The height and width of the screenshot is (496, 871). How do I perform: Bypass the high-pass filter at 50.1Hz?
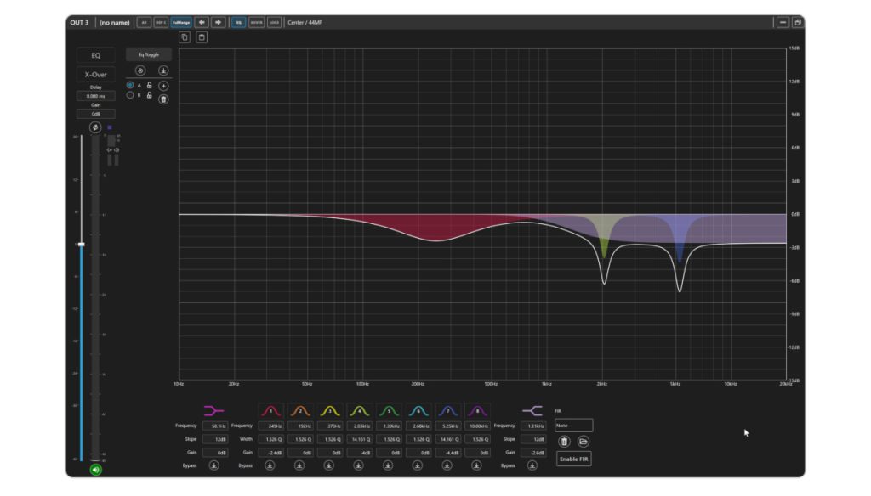pos(213,465)
